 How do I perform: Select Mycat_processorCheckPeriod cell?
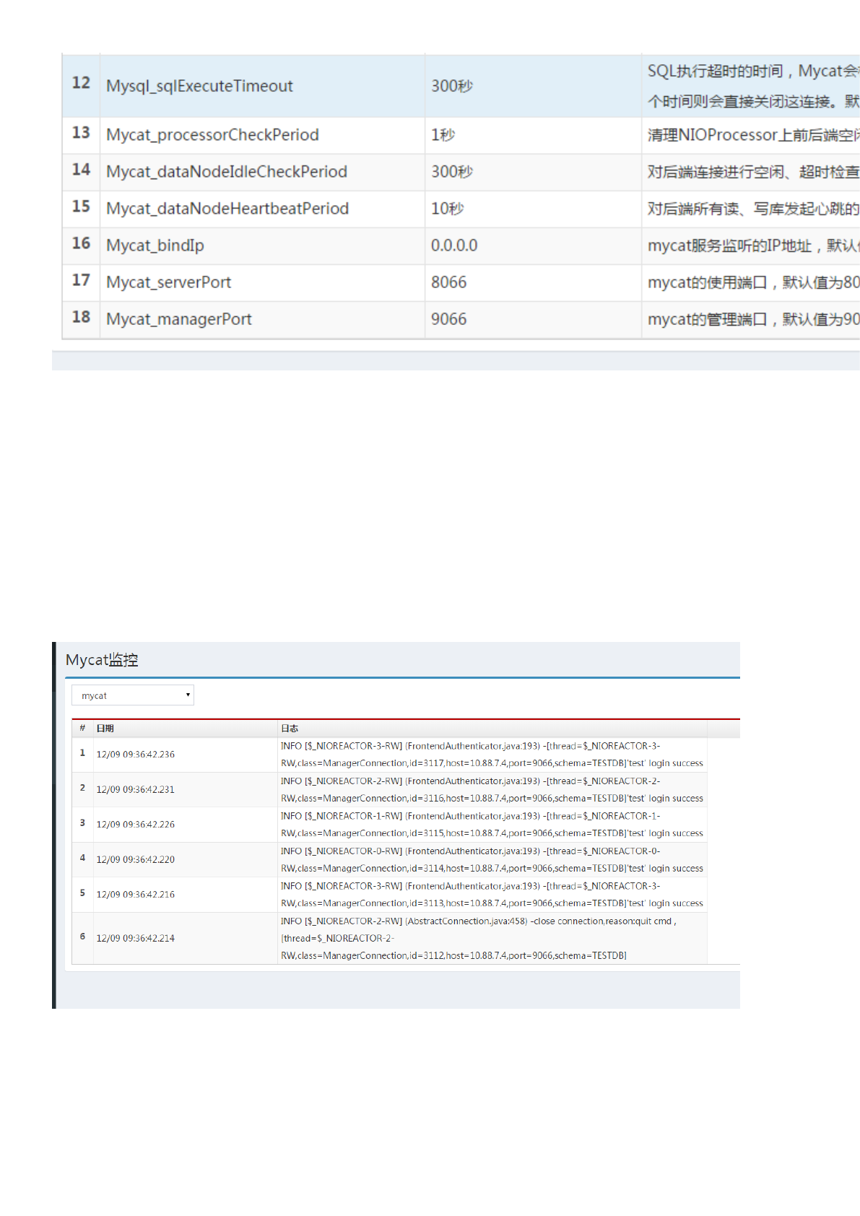click(212, 135)
